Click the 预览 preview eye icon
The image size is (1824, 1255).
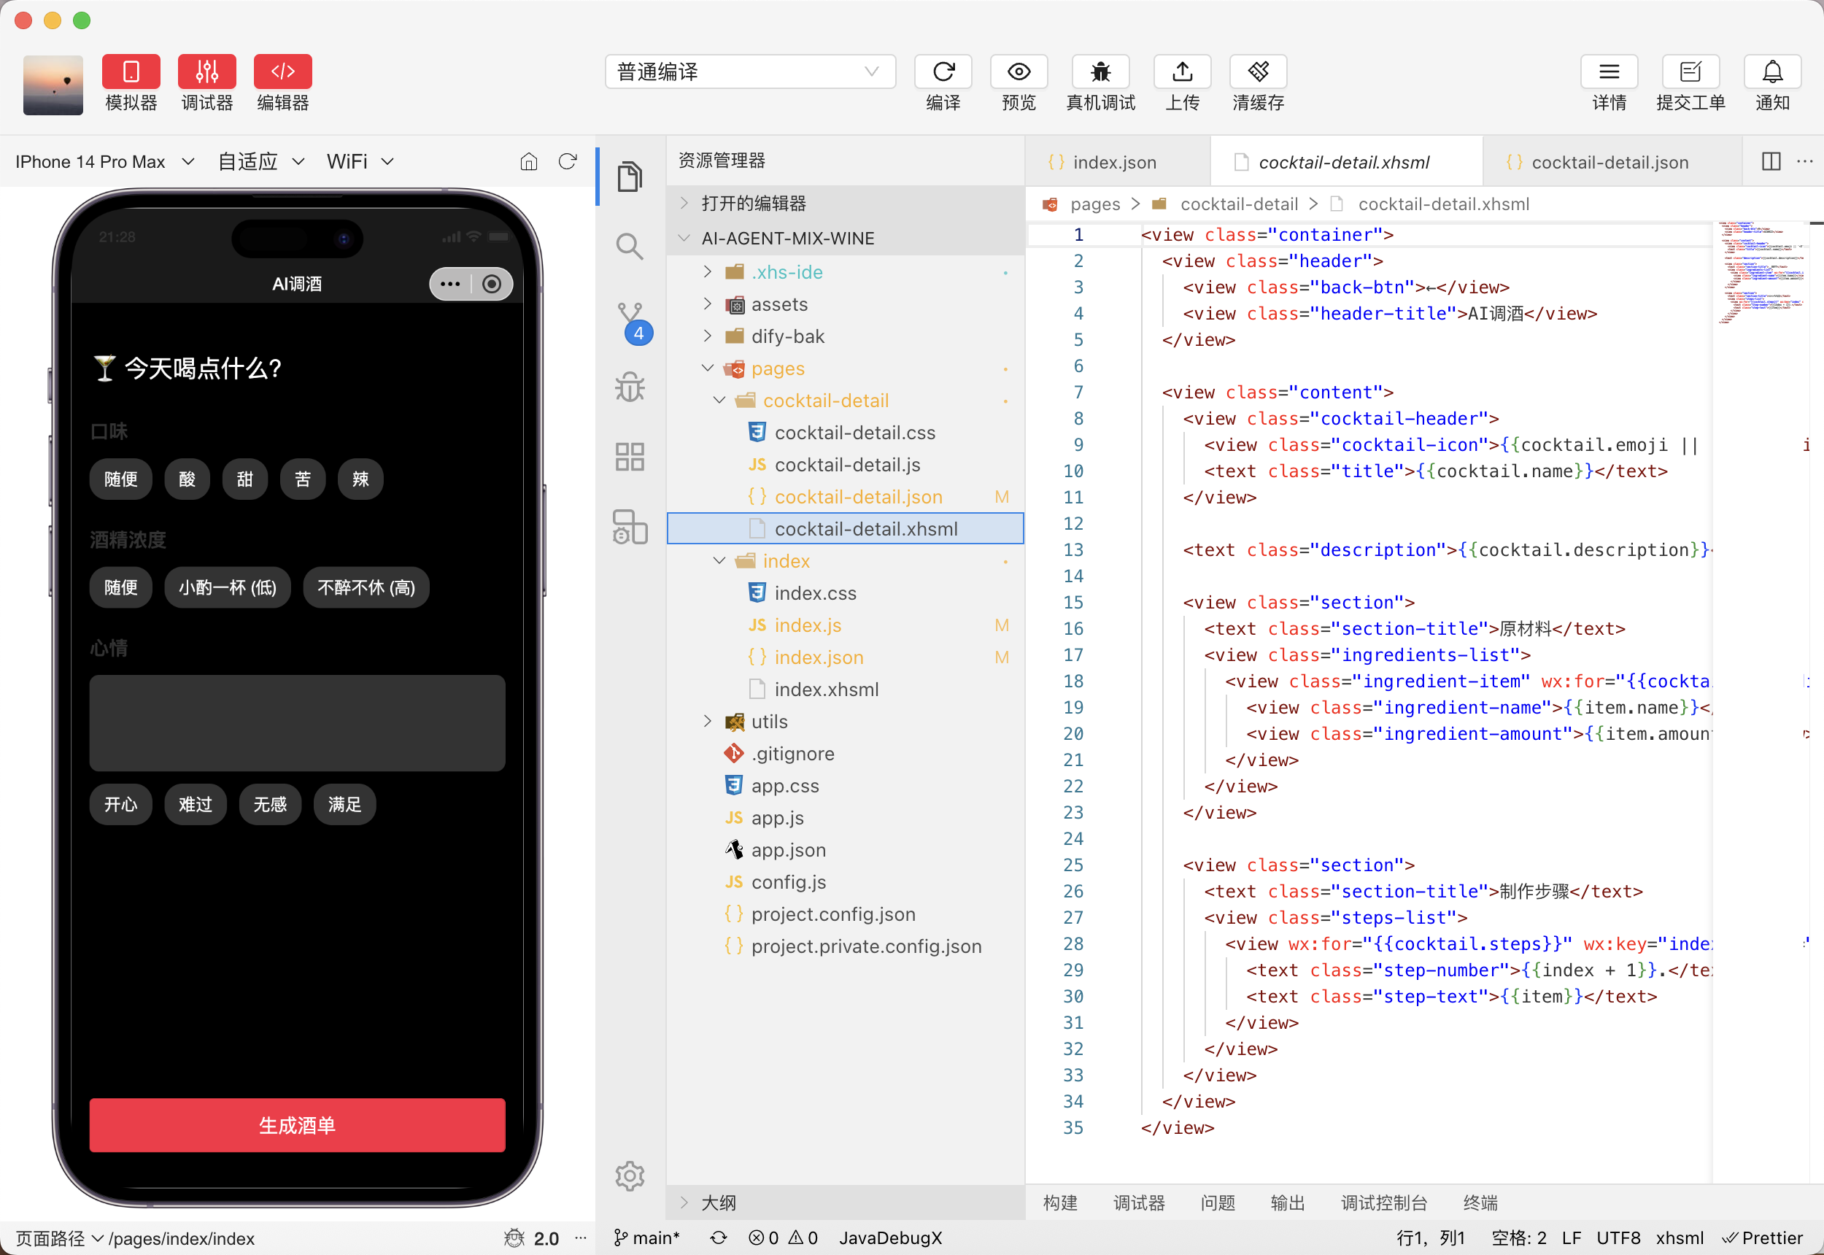1018,72
